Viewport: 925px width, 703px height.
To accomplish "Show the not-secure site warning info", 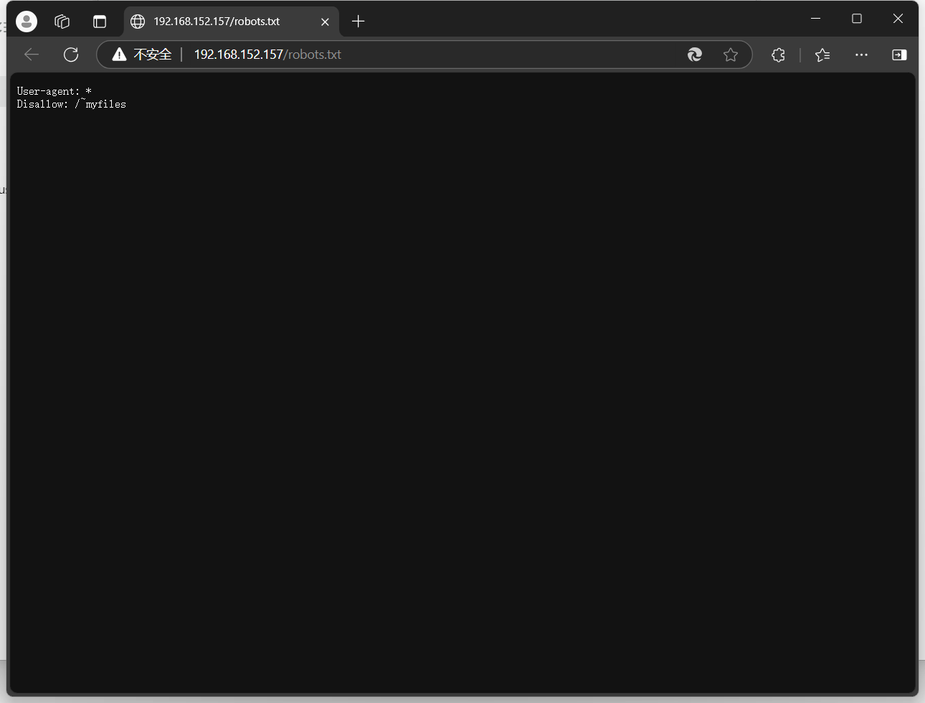I will point(142,55).
